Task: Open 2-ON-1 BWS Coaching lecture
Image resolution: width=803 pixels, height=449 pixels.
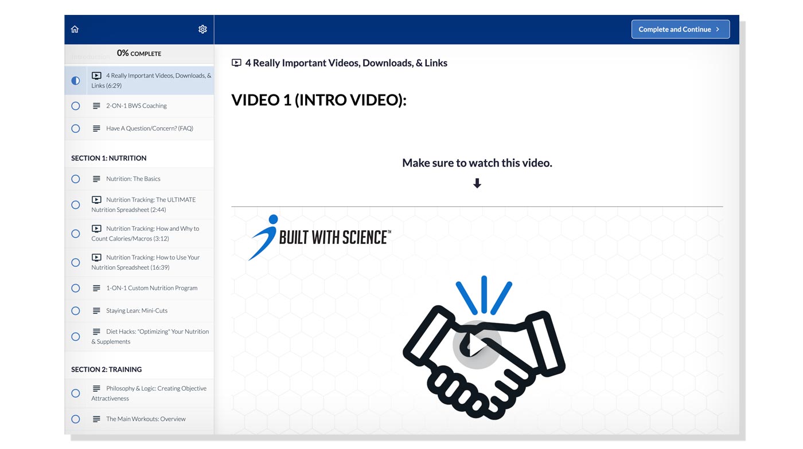Action: 139,106
